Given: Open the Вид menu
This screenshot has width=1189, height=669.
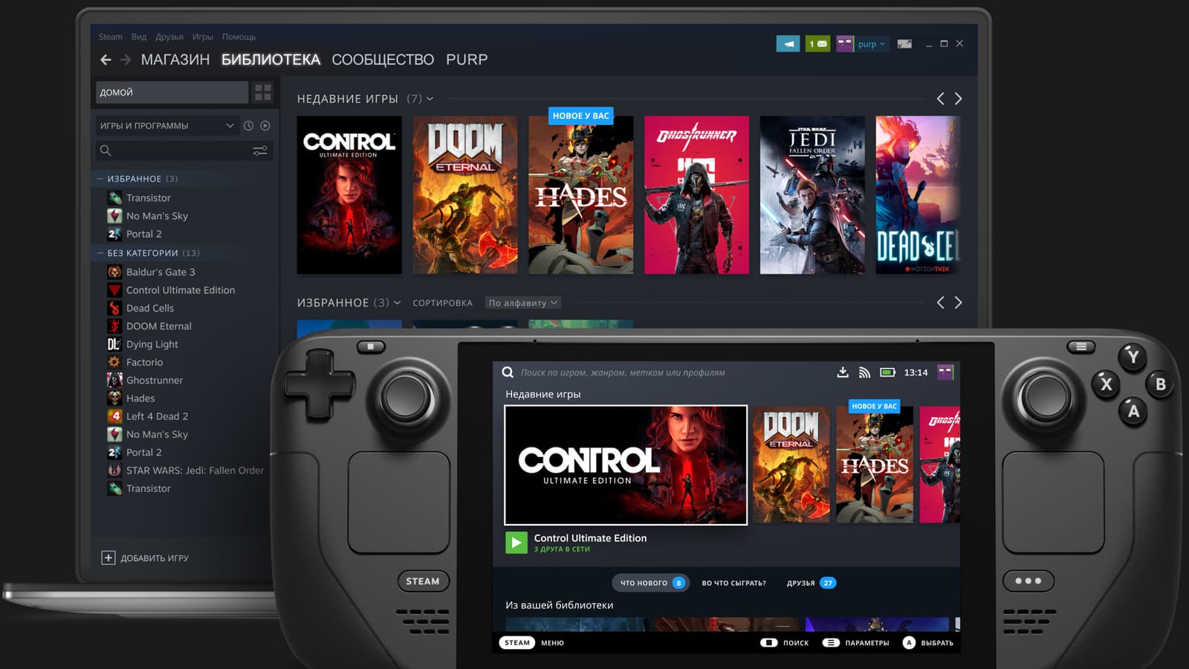Looking at the screenshot, I should click(139, 36).
